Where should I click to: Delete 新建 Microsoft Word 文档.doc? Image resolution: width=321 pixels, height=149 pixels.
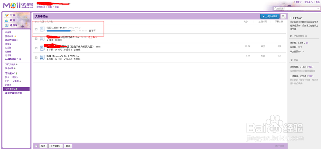click(77, 59)
